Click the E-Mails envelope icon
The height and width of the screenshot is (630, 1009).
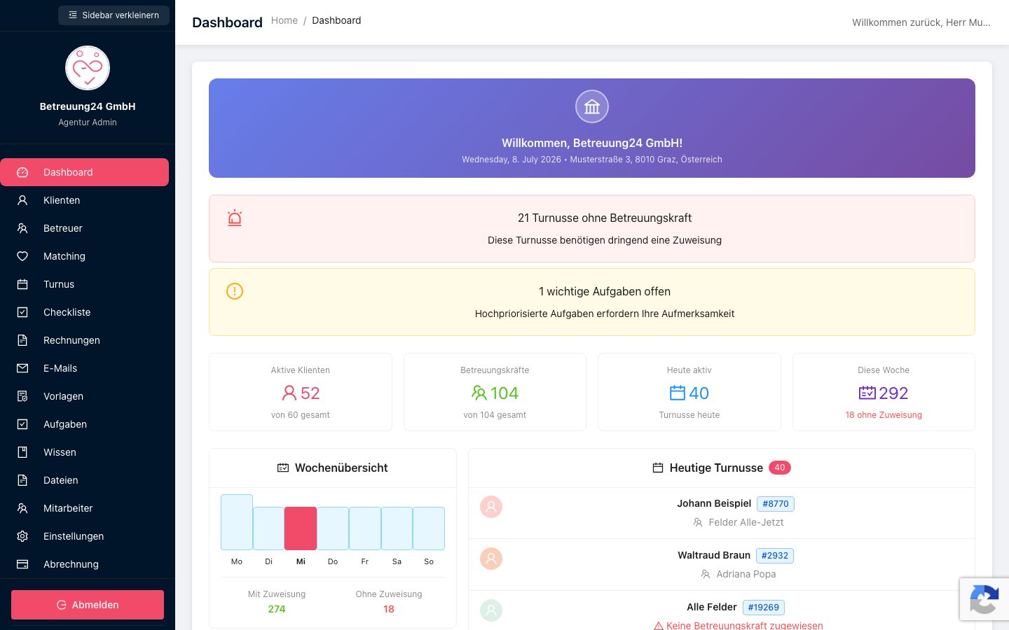(x=22, y=368)
